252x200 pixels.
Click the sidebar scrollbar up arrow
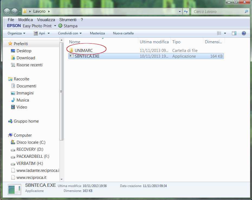click(62, 40)
